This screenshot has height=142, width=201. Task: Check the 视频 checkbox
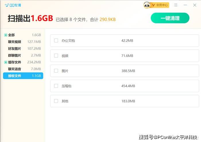pyautogui.click(x=56, y=56)
